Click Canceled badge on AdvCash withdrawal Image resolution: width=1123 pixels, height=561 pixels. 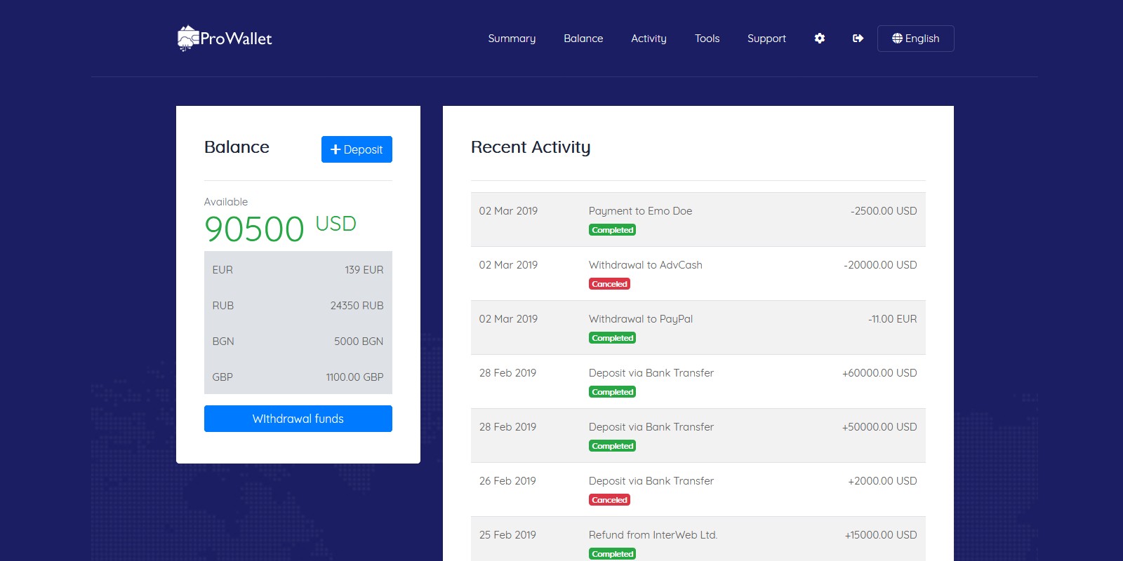(x=609, y=284)
